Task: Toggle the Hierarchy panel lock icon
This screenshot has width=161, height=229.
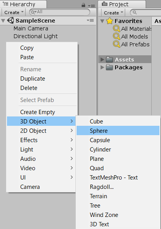Action: [x=83, y=5]
